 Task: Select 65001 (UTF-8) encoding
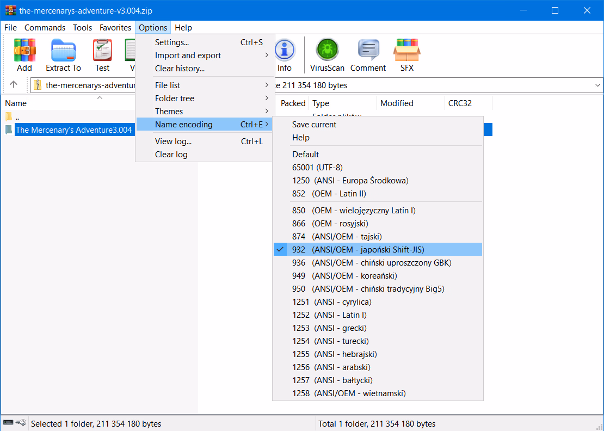click(x=378, y=168)
